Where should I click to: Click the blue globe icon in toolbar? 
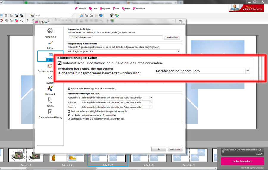pos(101,15)
